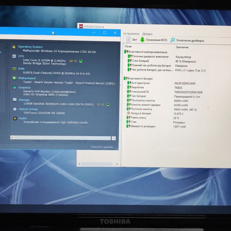Click the Windows flag icon beside Operating System
The image size is (231, 231).
pyautogui.click(x=14, y=47)
